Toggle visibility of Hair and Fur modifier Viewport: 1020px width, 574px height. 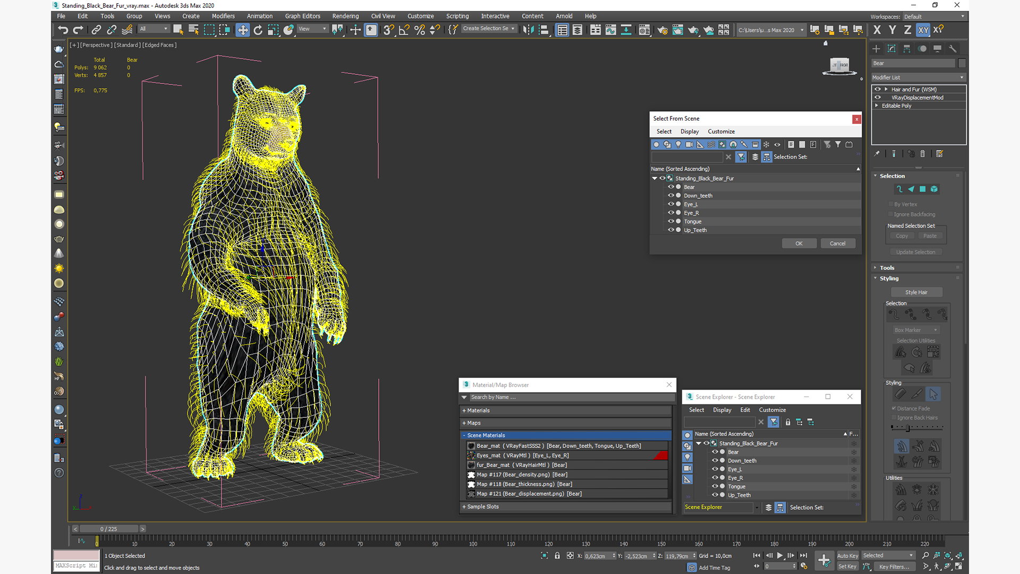coord(878,89)
